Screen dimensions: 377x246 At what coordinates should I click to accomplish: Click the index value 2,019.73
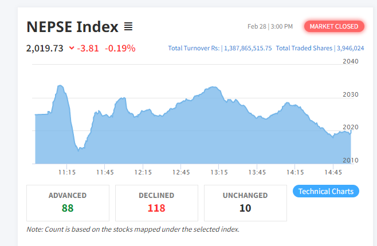[45, 48]
